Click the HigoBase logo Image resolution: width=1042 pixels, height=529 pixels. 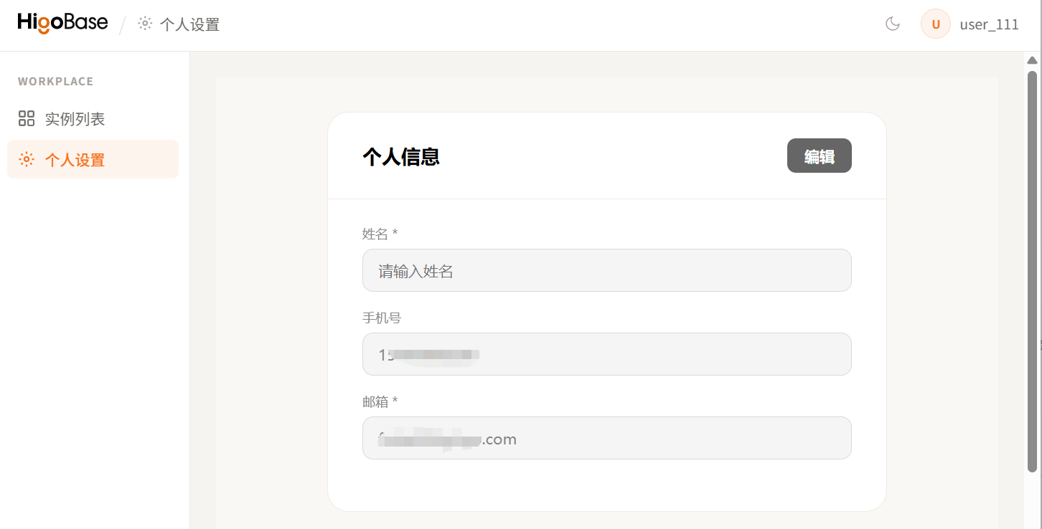click(62, 23)
